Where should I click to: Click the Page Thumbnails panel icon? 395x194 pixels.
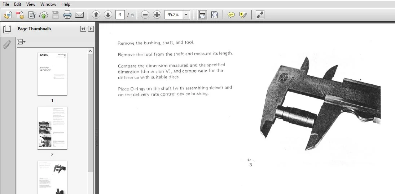coord(7,29)
